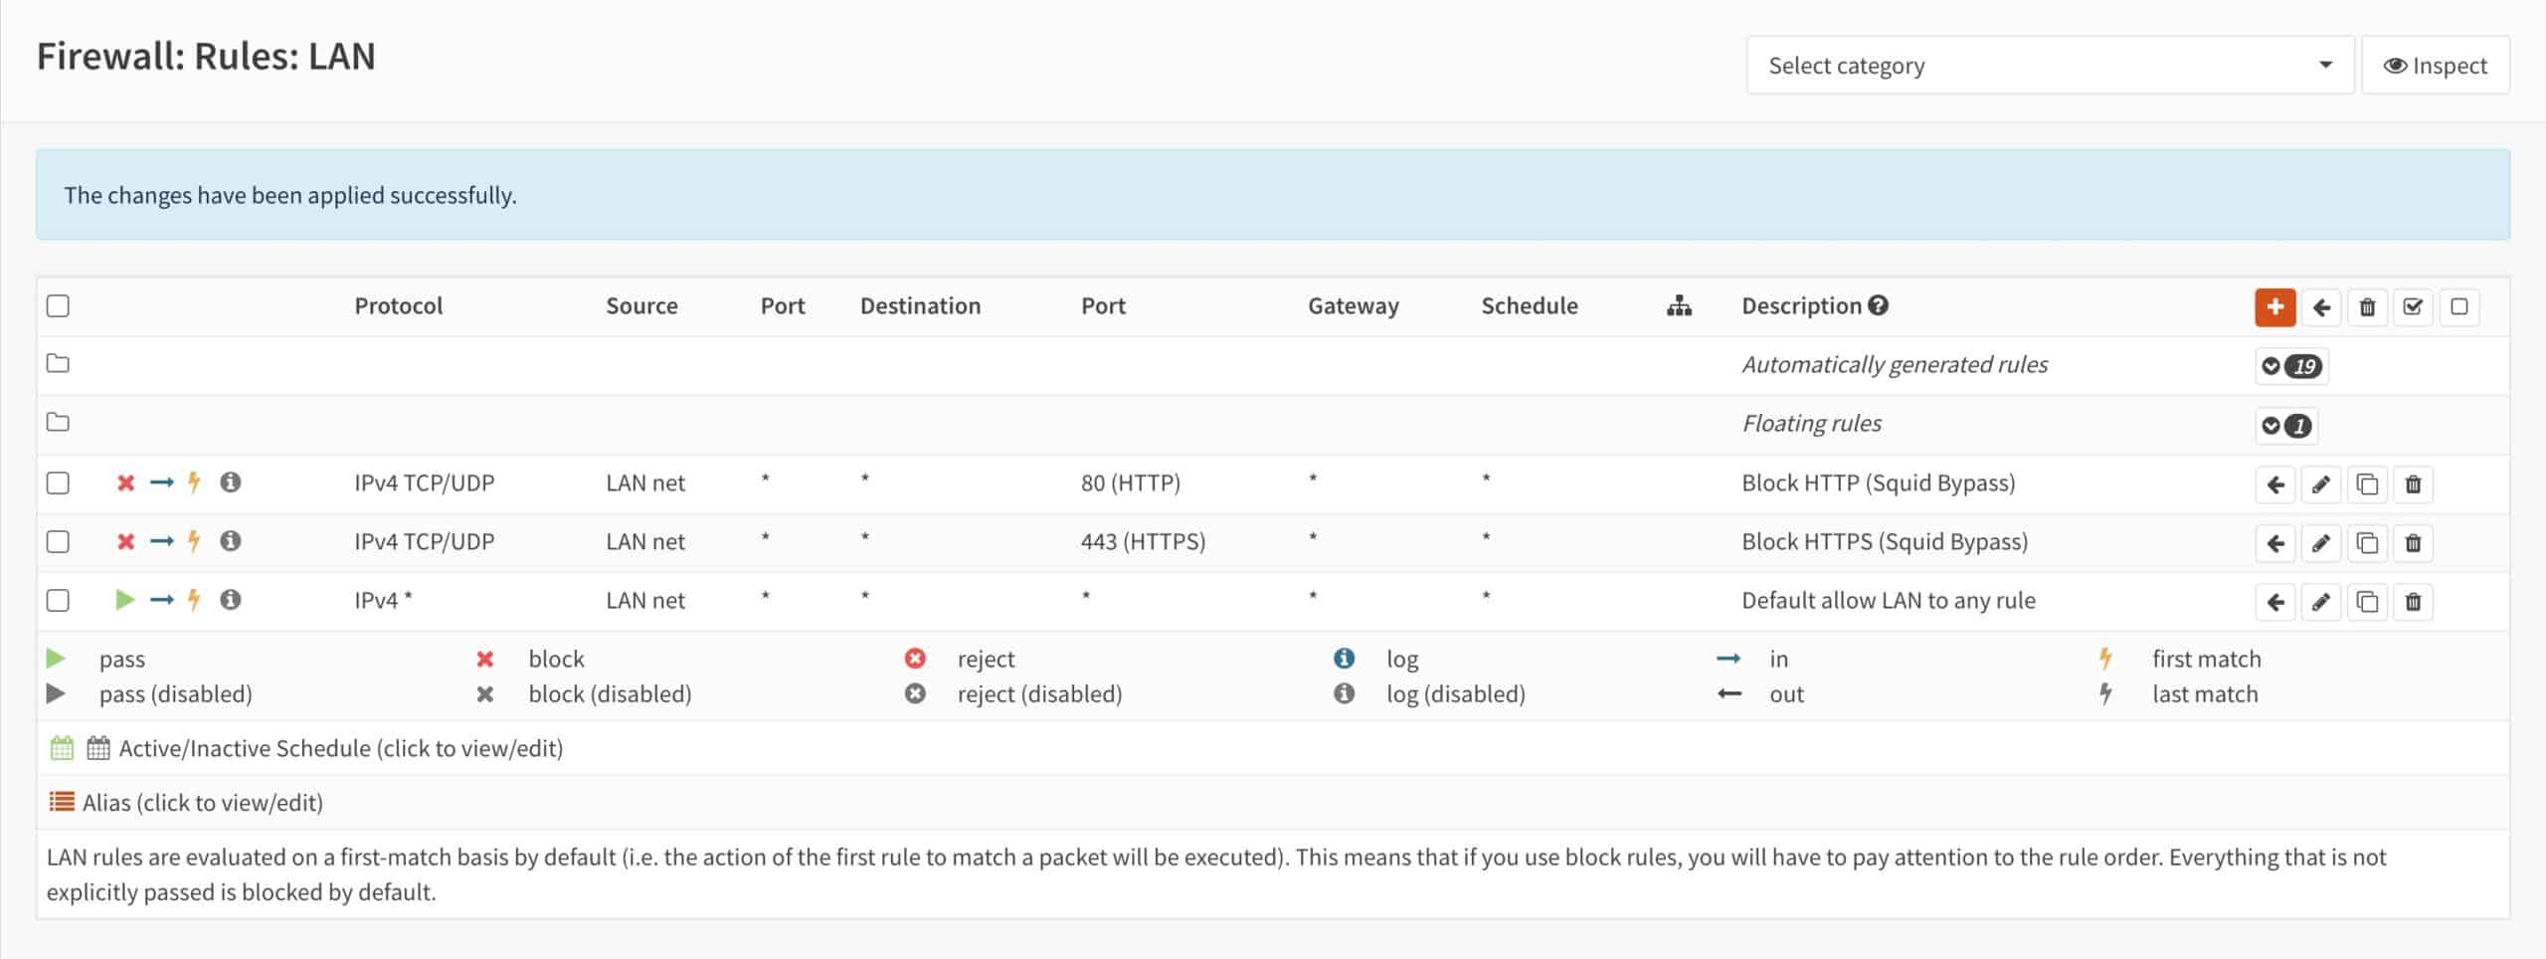
Task: Save rule order with header checkmark icon
Action: [x=2413, y=307]
